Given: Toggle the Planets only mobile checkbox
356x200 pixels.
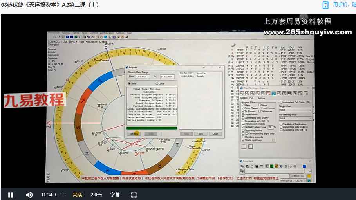Looking at the screenshot, I should coord(243,124).
